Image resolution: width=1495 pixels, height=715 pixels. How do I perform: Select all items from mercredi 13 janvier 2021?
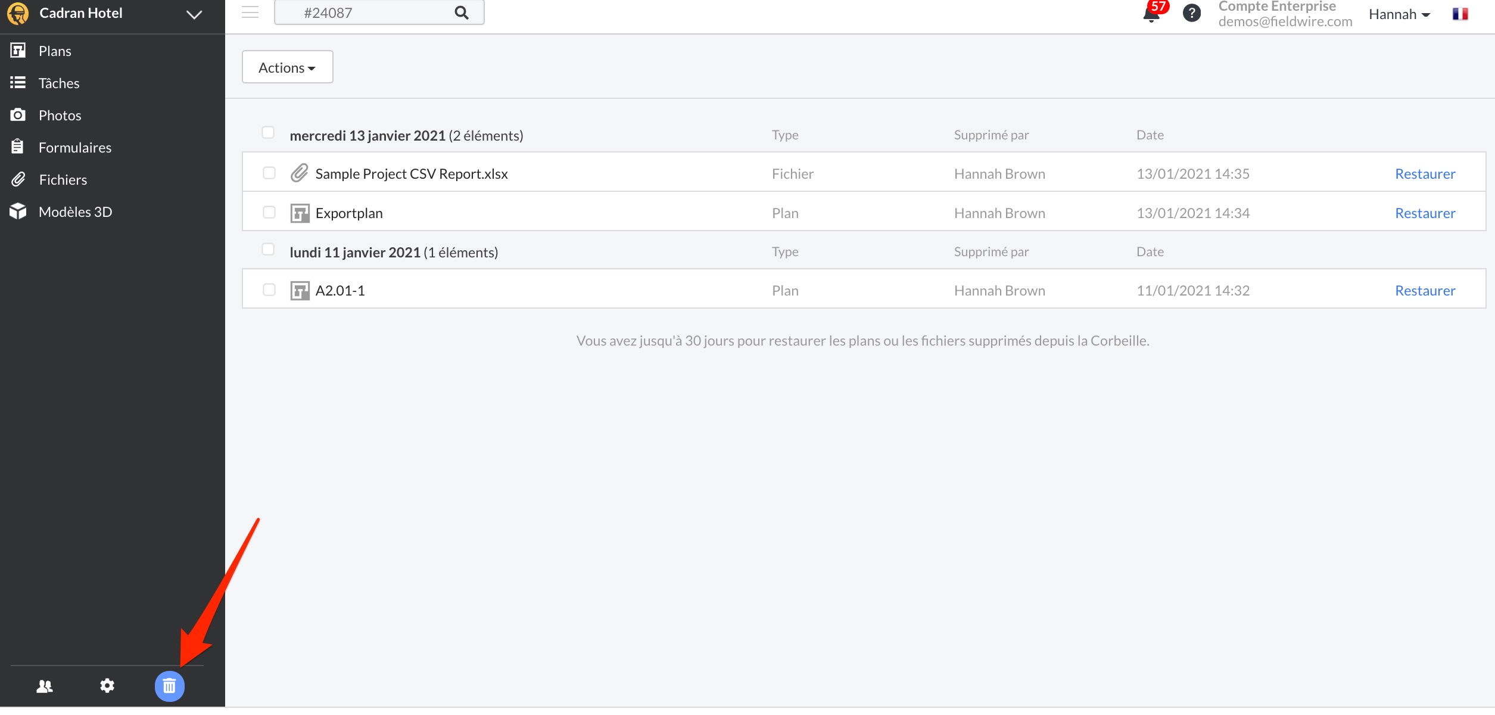(x=268, y=132)
